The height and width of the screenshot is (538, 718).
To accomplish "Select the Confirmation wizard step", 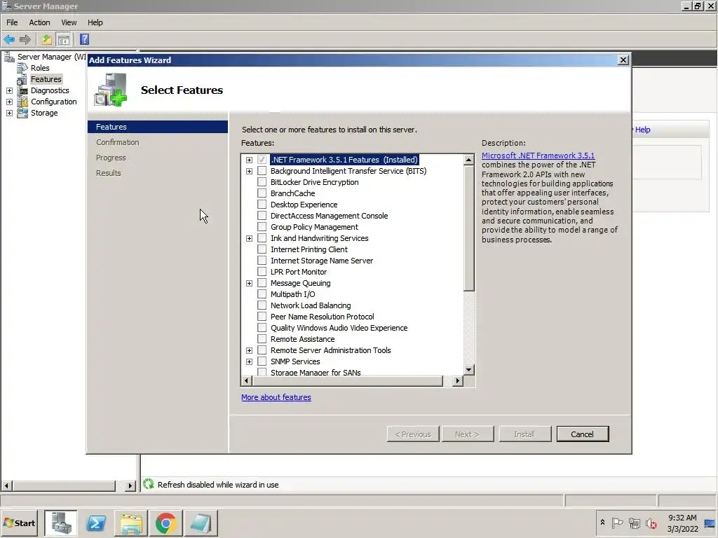I will [118, 142].
